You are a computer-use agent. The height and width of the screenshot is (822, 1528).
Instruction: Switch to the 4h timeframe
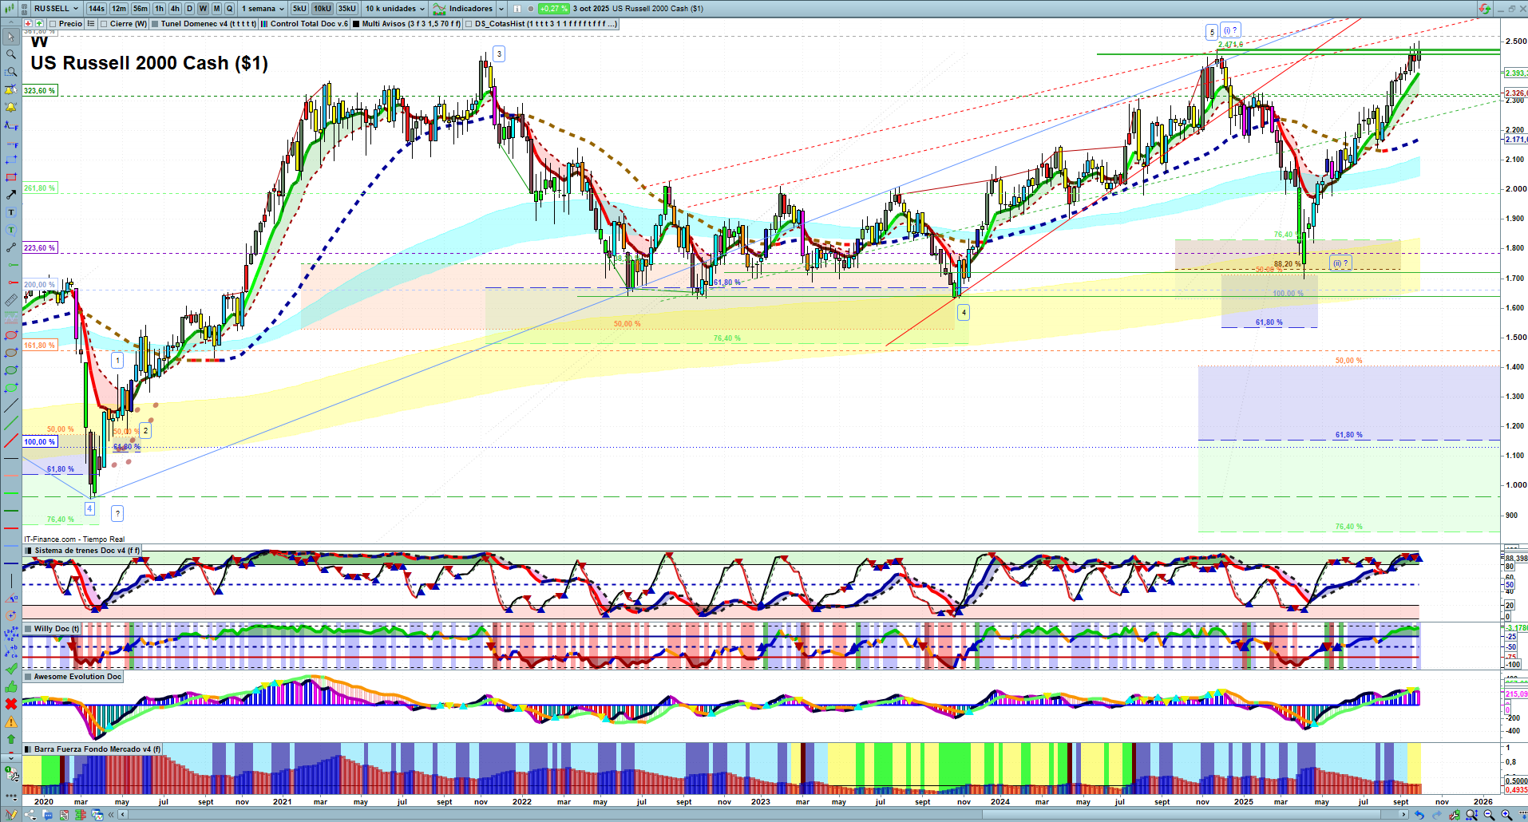coord(175,9)
